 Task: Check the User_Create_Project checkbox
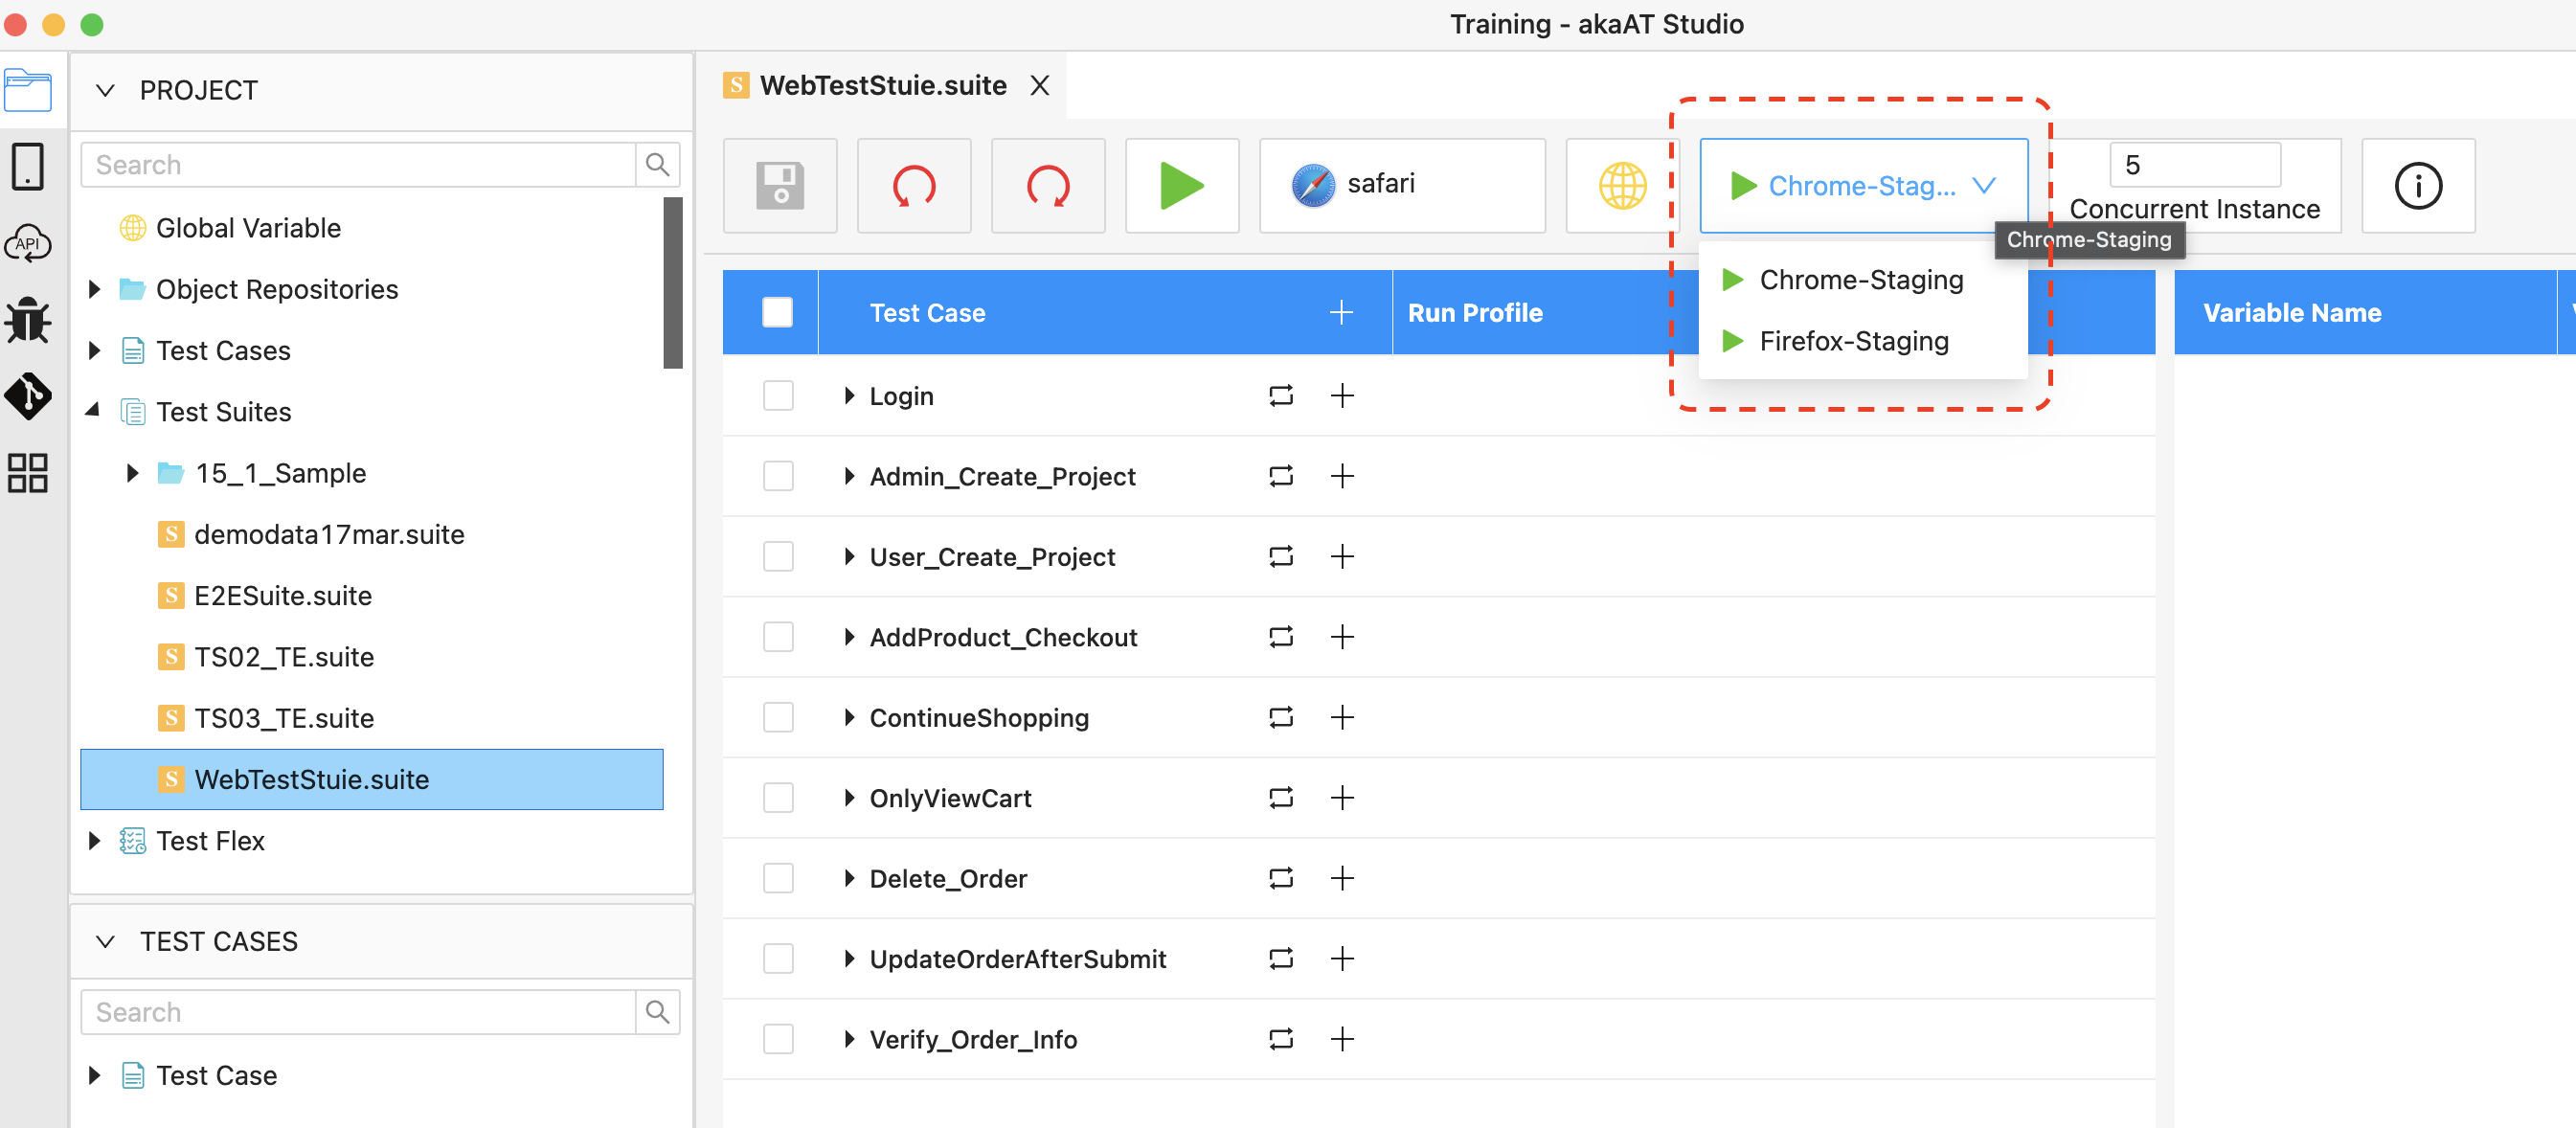tap(778, 556)
